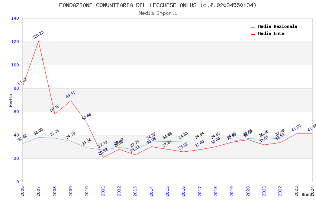The height and width of the screenshot is (204, 316).
Task: Select year 2013 on the x-axis
Action: pyautogui.click(x=135, y=191)
